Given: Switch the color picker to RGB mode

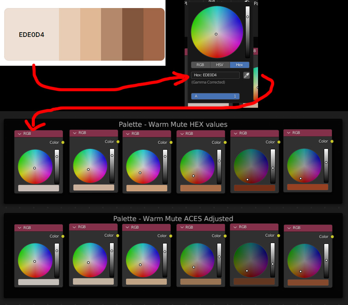Looking at the screenshot, I should [x=200, y=65].
